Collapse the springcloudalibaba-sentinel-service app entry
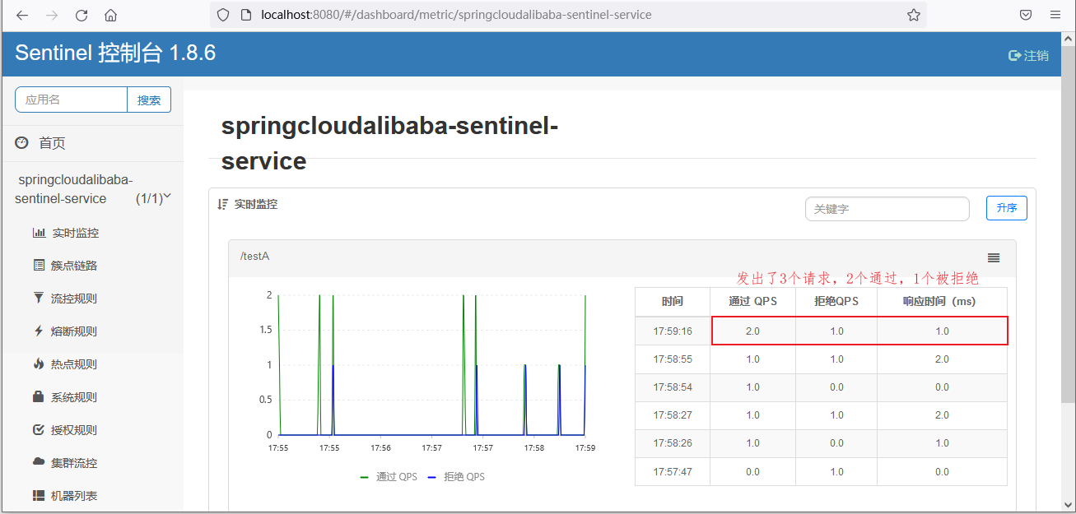 click(x=75, y=189)
